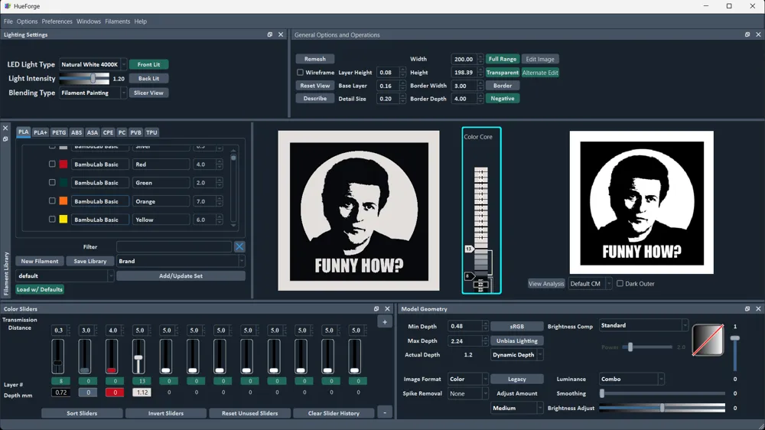Click the Describe button
This screenshot has width=765, height=430.
point(314,99)
